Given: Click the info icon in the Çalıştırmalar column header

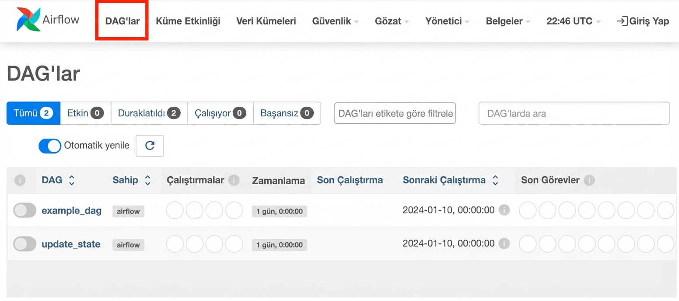Looking at the screenshot, I should (234, 179).
